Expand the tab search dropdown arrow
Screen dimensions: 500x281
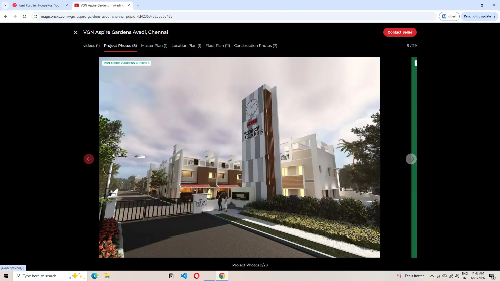tap(5, 5)
